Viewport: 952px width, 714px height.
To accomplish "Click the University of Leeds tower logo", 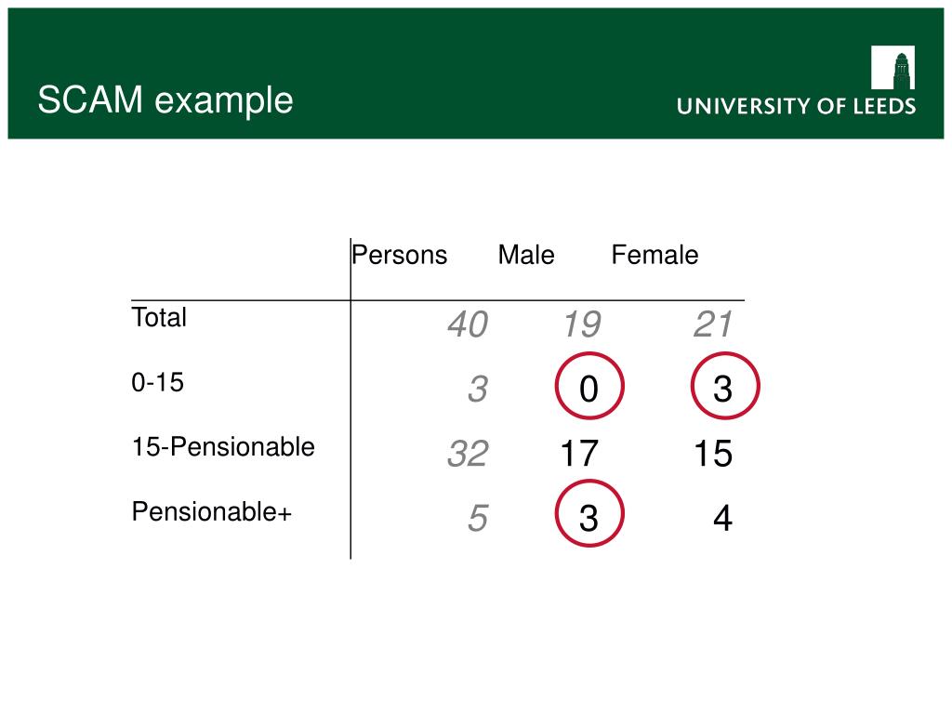I will click(892, 67).
